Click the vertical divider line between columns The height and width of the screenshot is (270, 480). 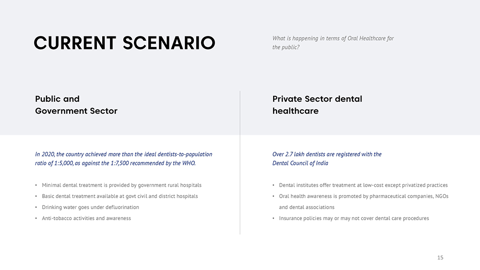click(240, 163)
